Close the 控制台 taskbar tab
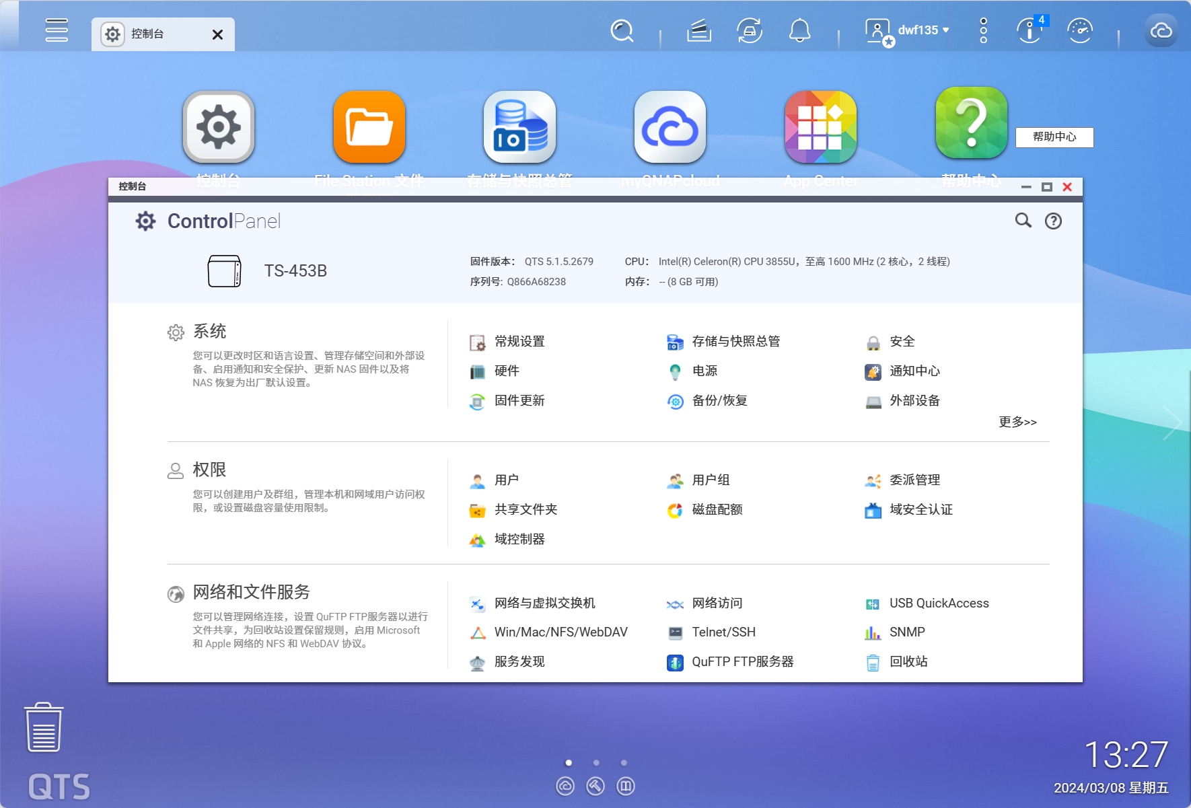Image resolution: width=1191 pixels, height=808 pixels. [x=217, y=34]
